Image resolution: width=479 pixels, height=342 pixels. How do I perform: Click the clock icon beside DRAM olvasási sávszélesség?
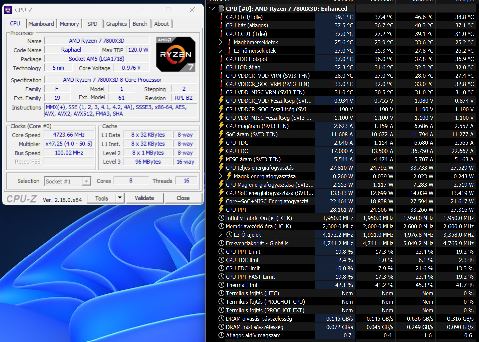point(221,318)
